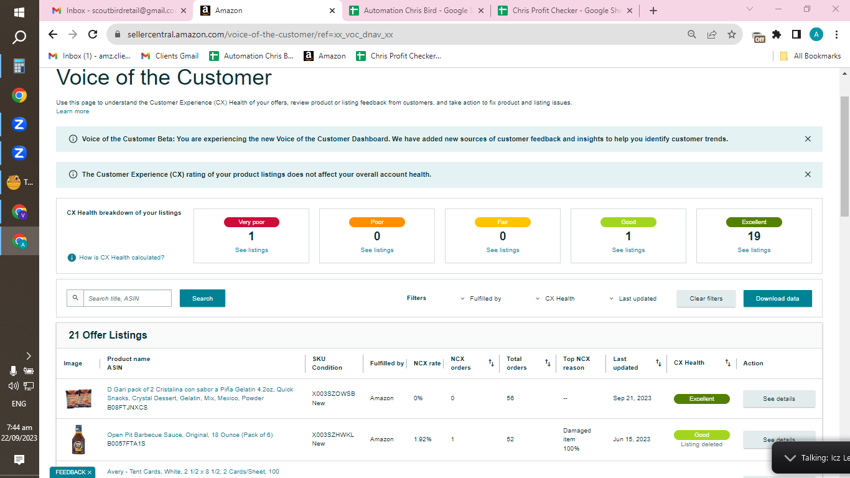Open Open Pit Barbecue Sauce thumbnail
The width and height of the screenshot is (850, 478).
(78, 439)
